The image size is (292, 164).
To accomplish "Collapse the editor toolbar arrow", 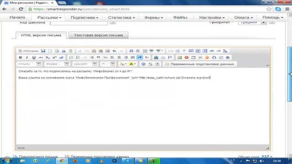I will 267,65.
